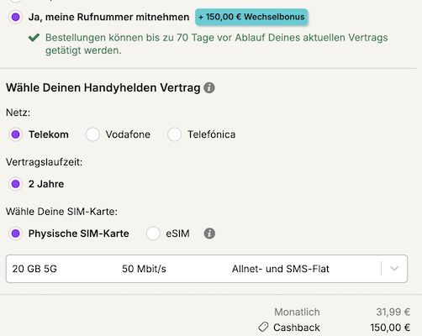Click the Cashback label
422x336 pixels.
[x=297, y=328]
